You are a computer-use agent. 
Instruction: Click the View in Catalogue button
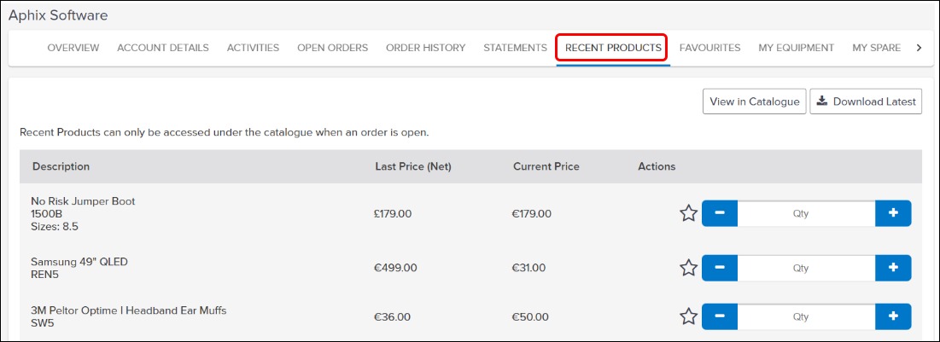click(754, 101)
